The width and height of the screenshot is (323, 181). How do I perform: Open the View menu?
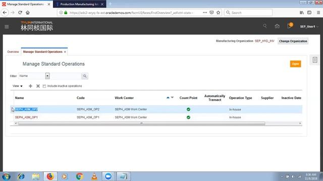[x=17, y=86]
